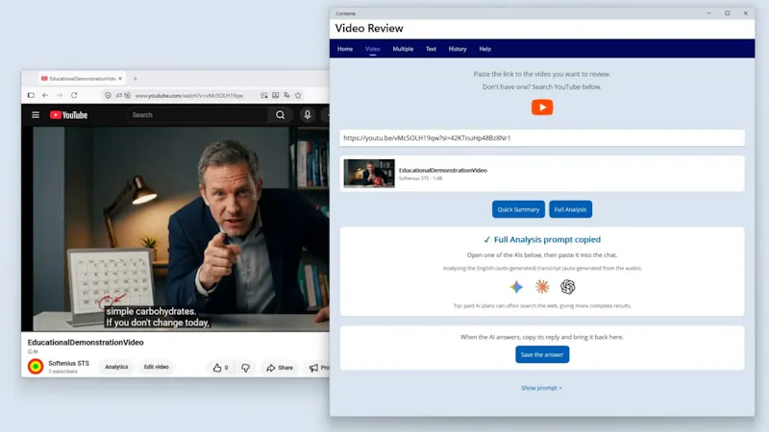The width and height of the screenshot is (769, 432).
Task: Activate YouTube voice search microphone
Action: click(x=308, y=115)
